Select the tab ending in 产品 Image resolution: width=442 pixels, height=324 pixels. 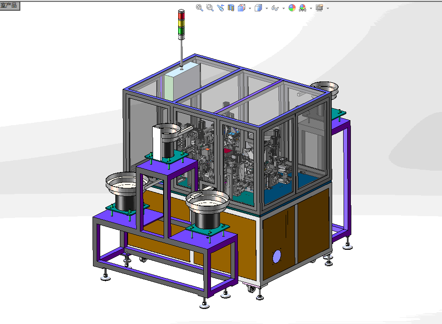10,5
